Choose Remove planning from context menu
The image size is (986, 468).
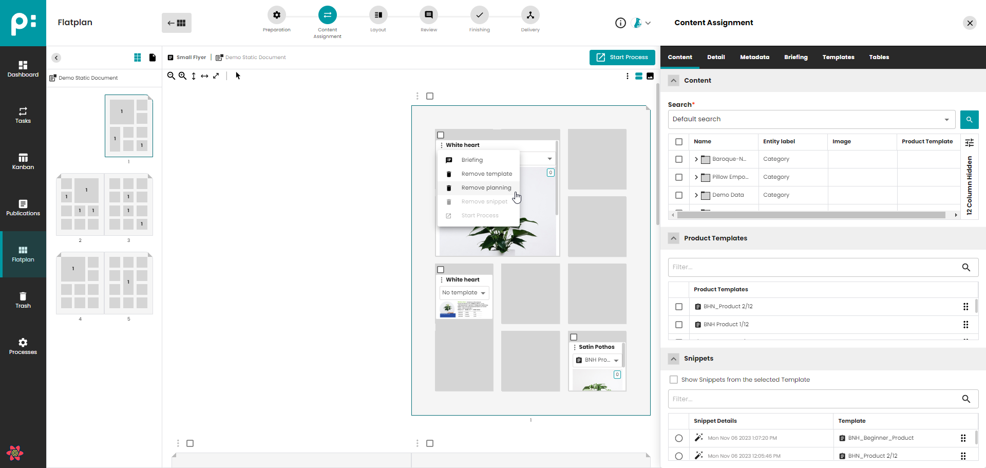(486, 188)
